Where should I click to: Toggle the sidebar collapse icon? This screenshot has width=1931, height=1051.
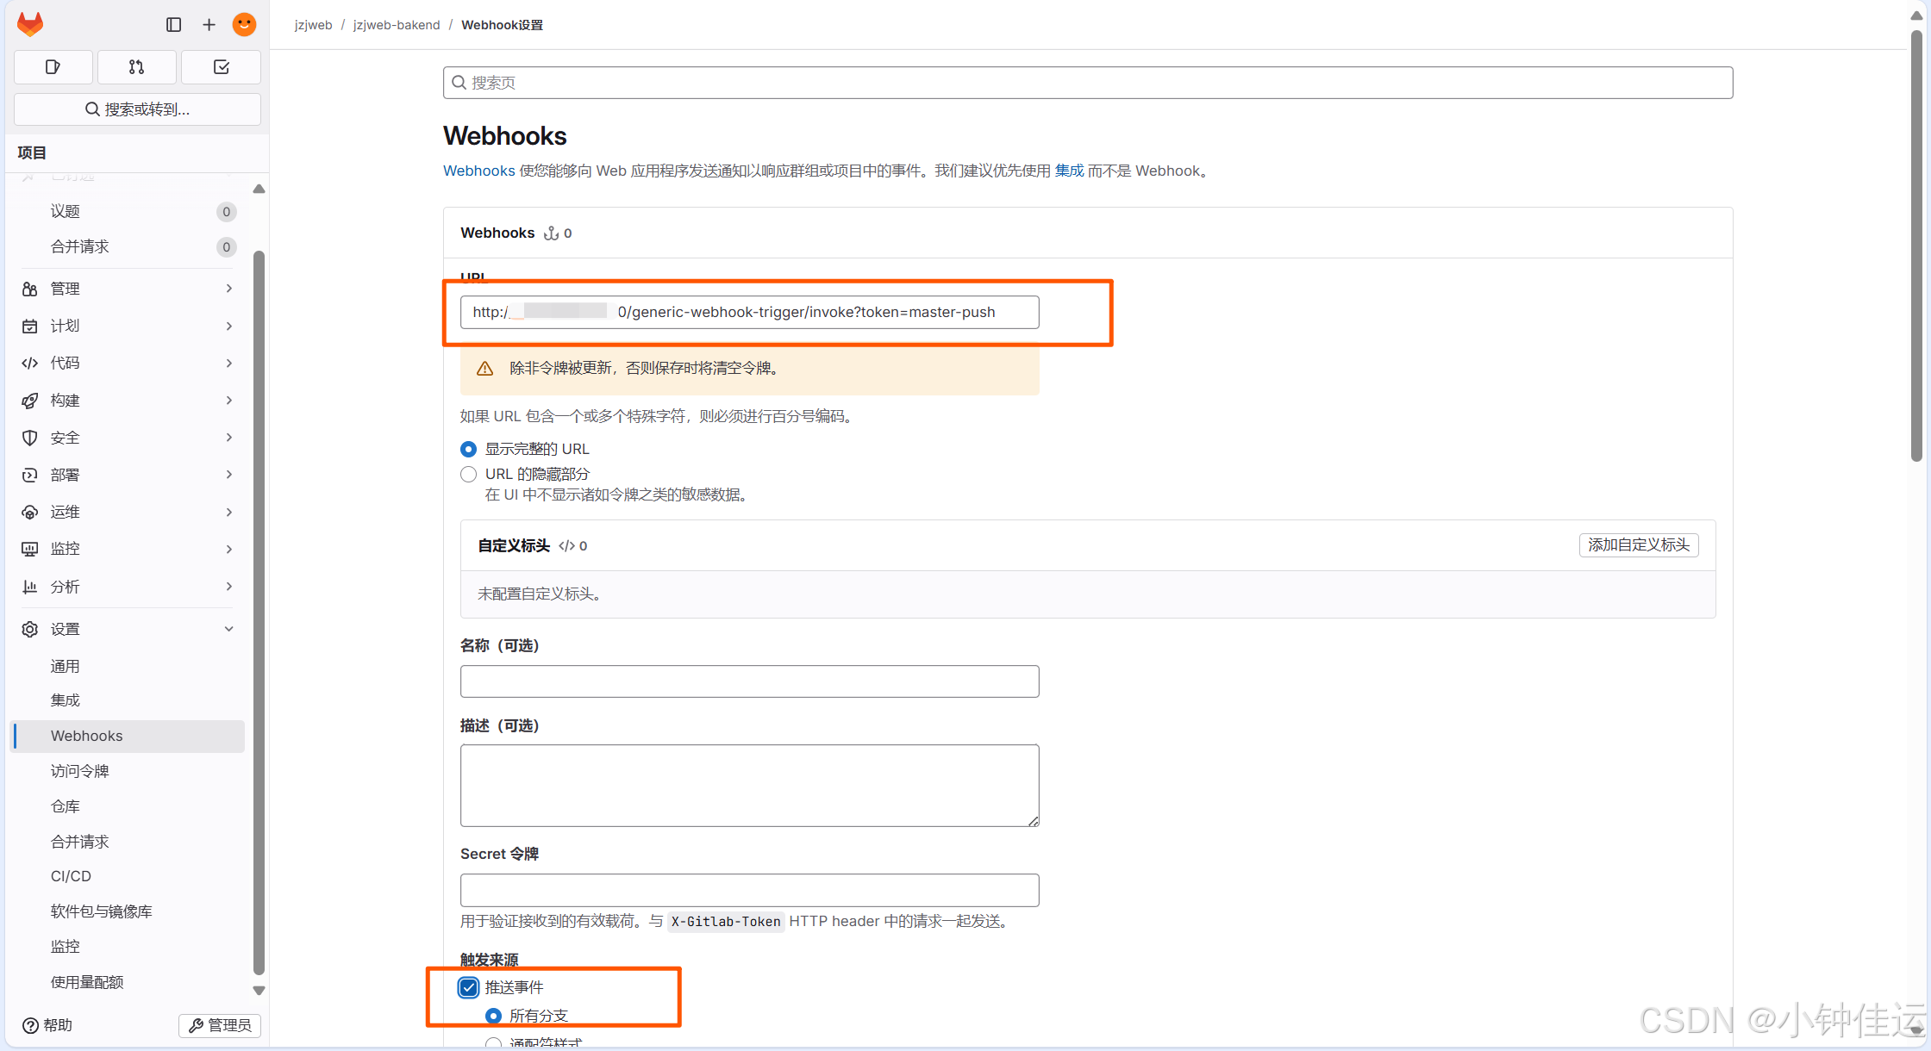(x=173, y=25)
